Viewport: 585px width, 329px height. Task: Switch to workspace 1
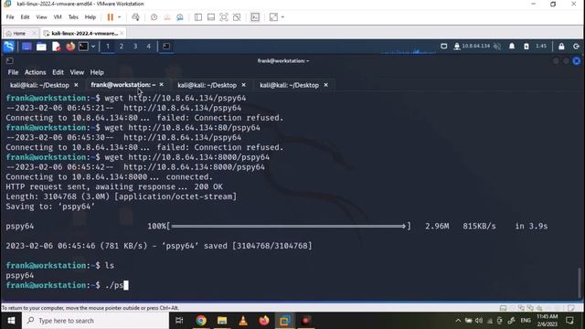pyautogui.click(x=108, y=47)
